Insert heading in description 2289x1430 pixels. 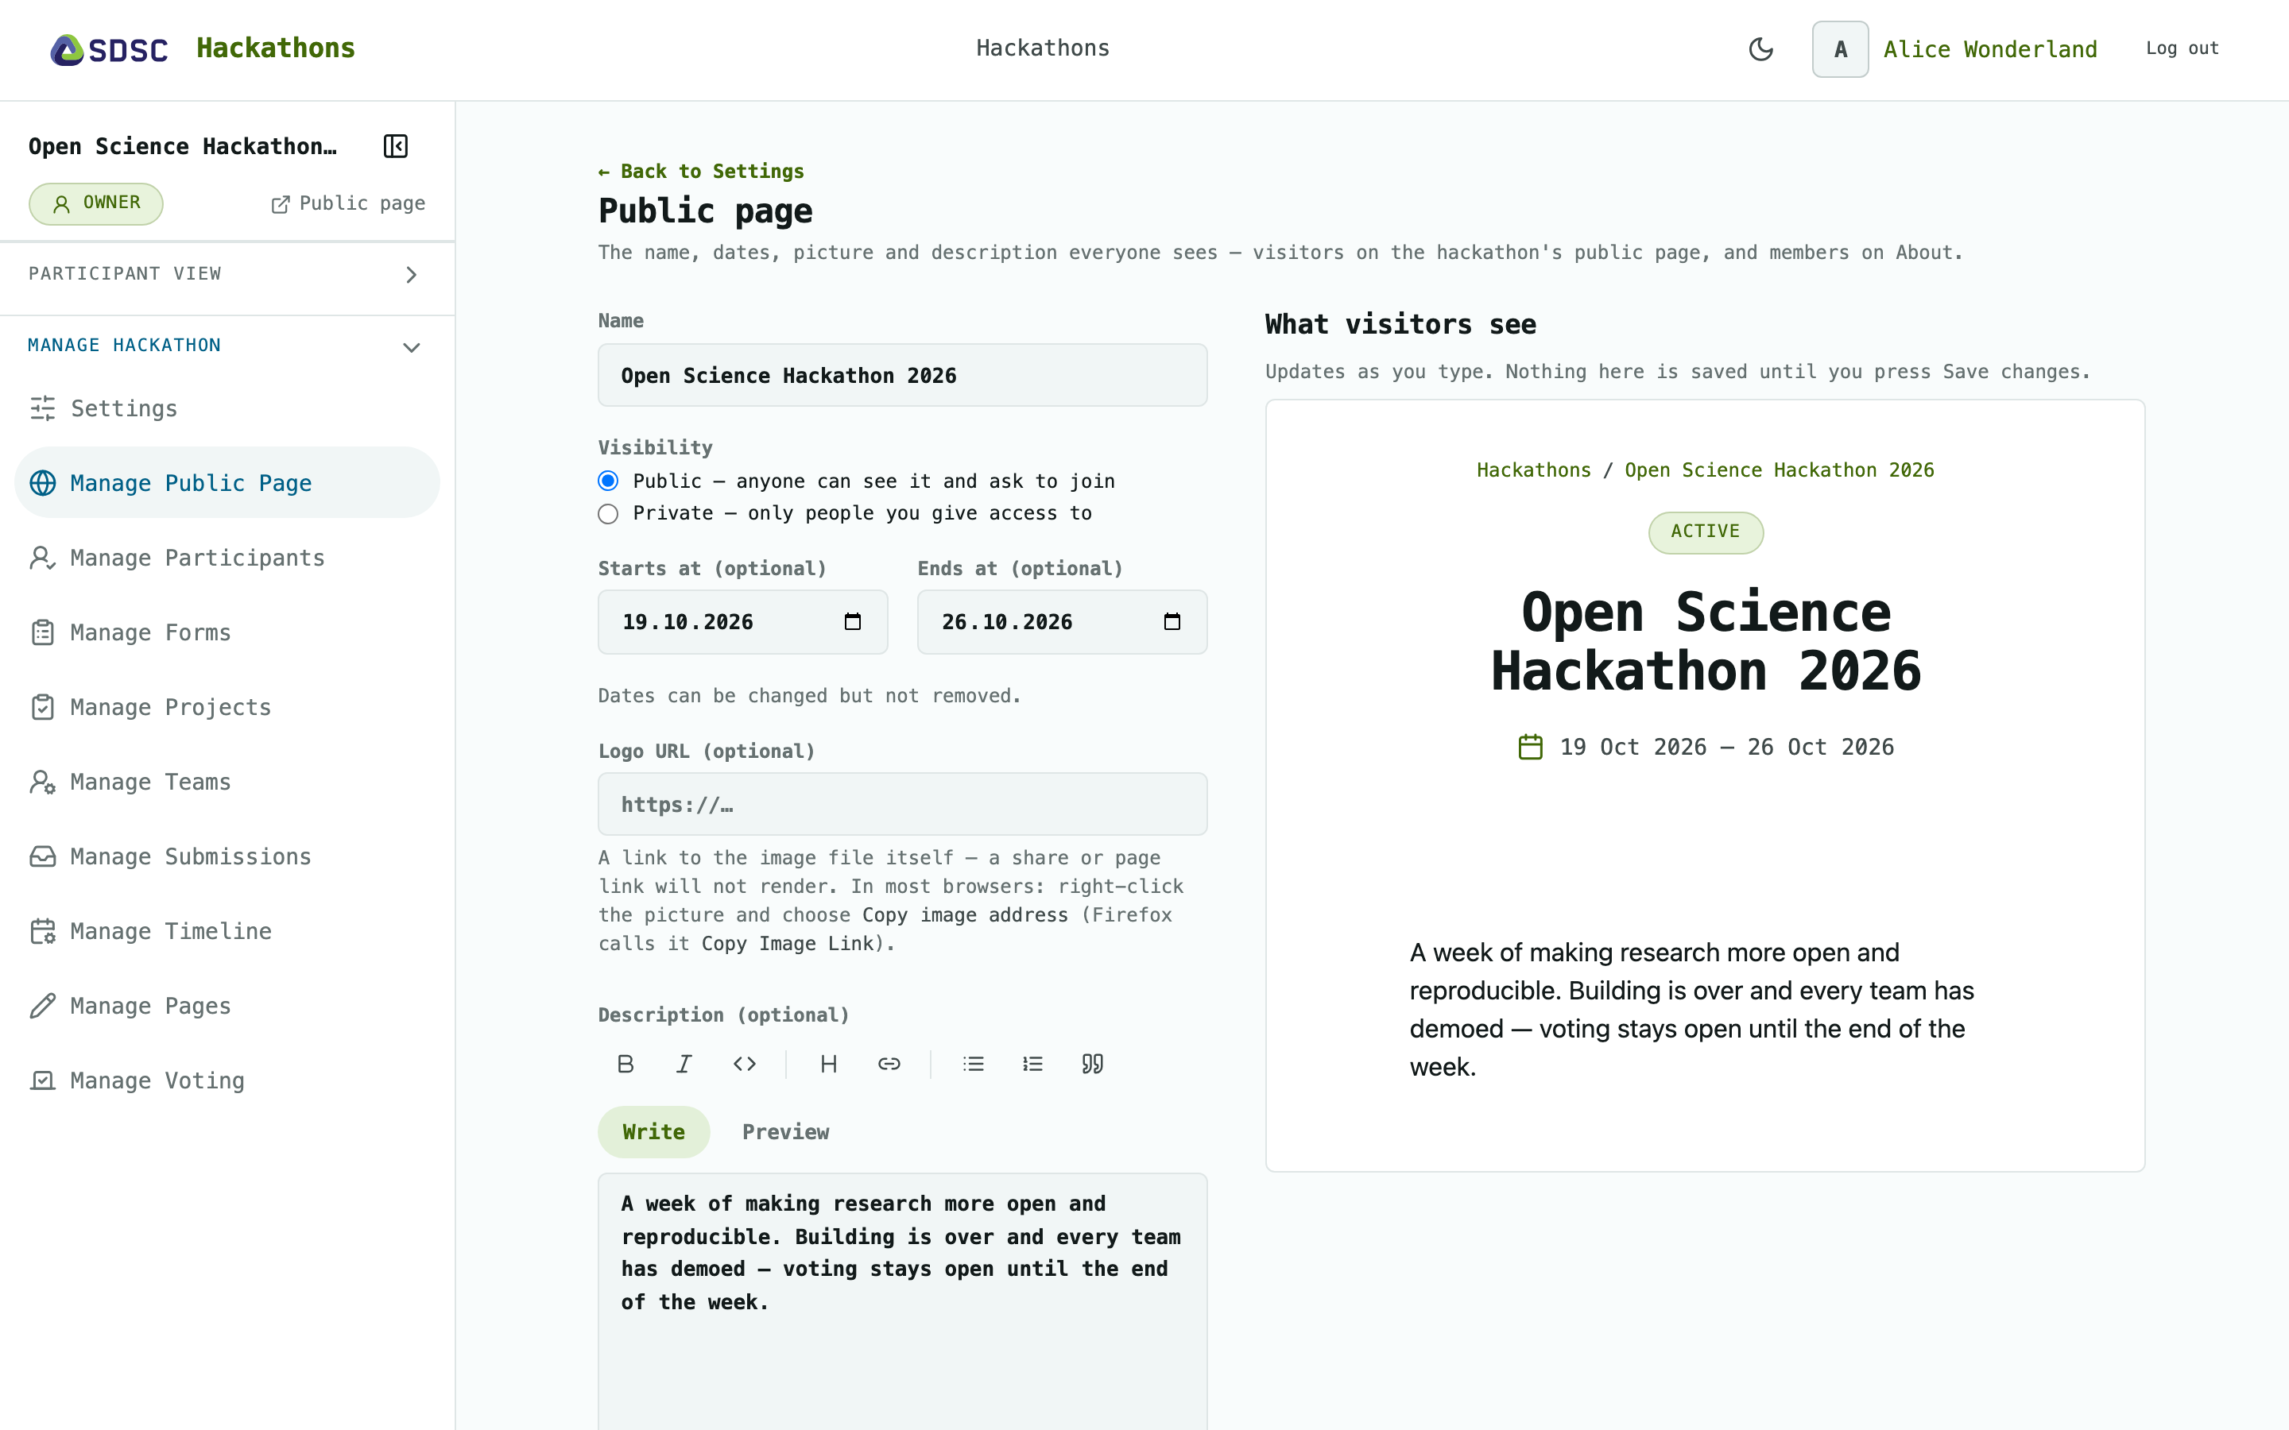[x=829, y=1064]
